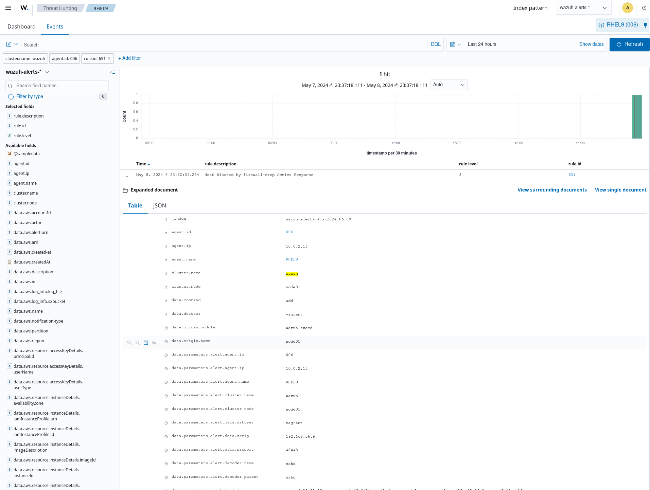Unpin the RHEL9 (006) agent
This screenshot has height=490, width=650.
pos(645,25)
